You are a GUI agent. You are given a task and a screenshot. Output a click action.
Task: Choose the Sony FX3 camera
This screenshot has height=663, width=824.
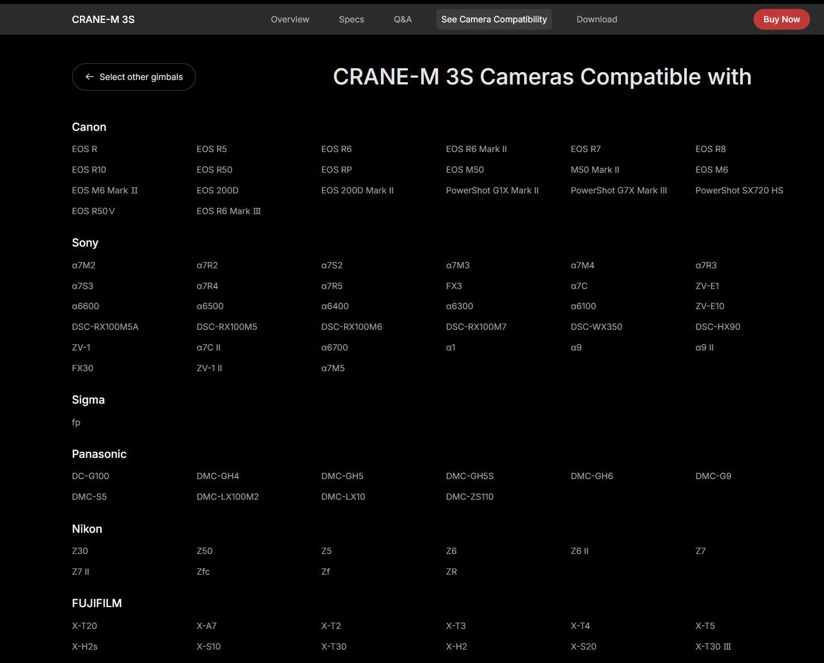click(x=454, y=286)
